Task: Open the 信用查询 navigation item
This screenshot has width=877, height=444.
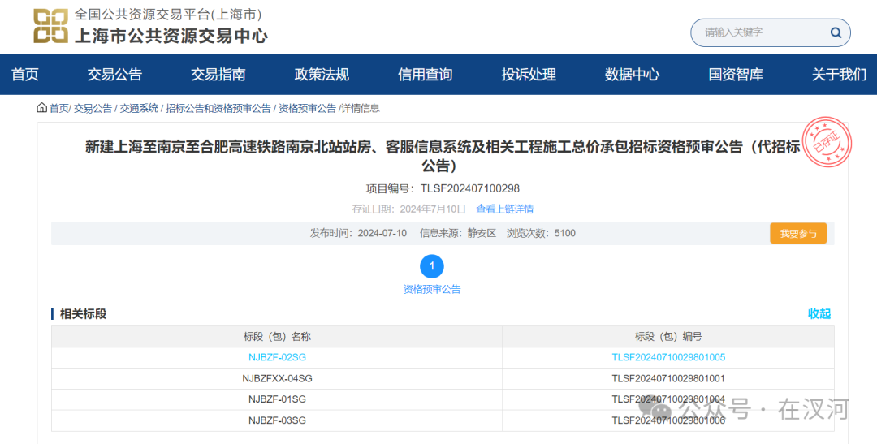Action: click(425, 75)
